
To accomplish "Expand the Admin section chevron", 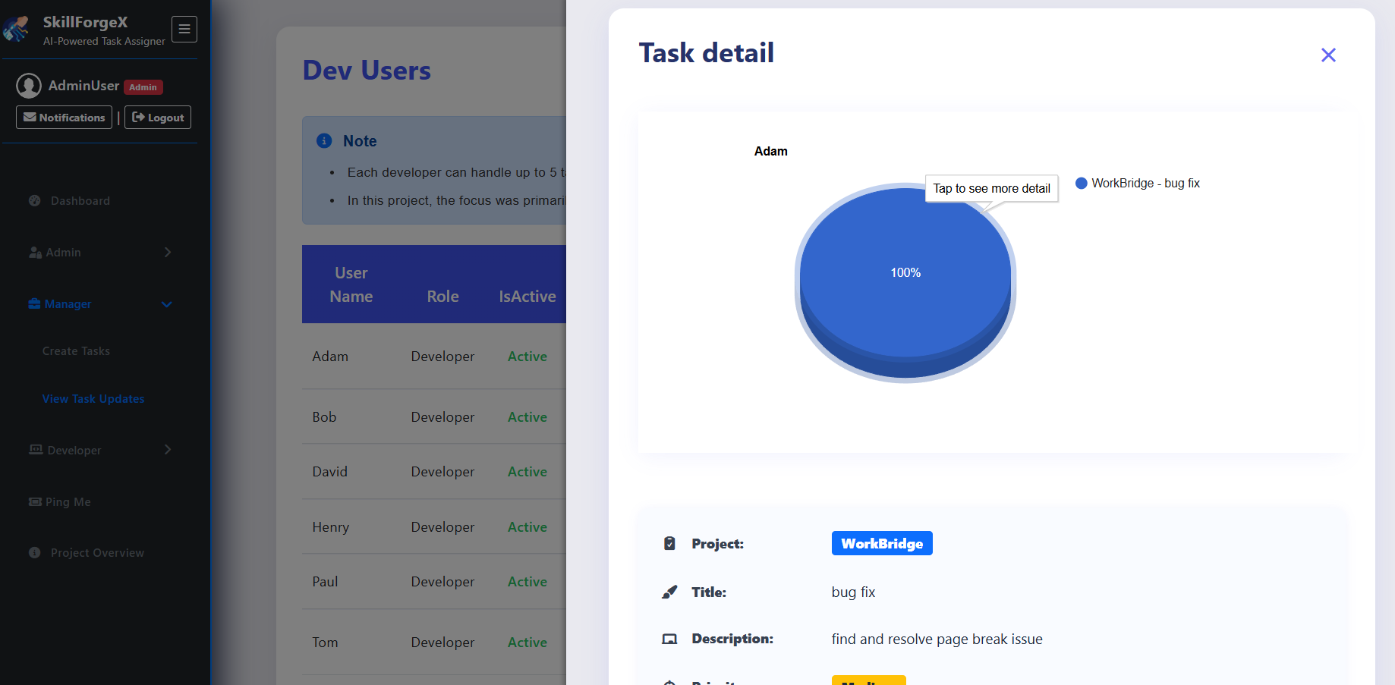I will click(x=166, y=252).
